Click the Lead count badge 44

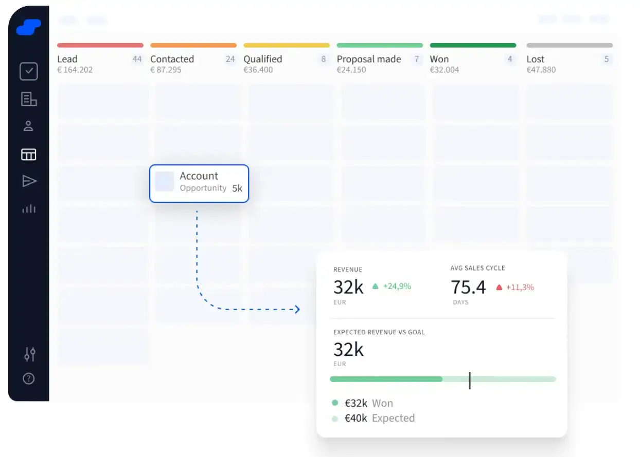click(x=137, y=59)
